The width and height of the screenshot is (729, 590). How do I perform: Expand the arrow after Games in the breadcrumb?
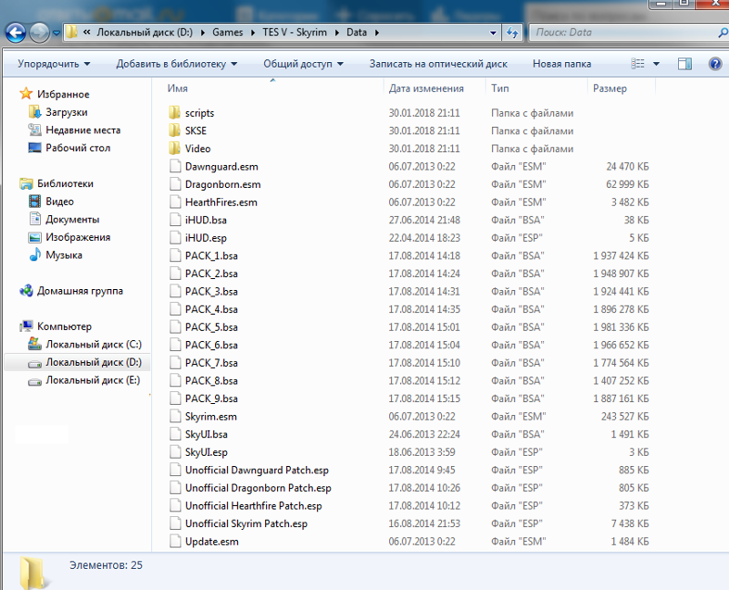pyautogui.click(x=252, y=33)
